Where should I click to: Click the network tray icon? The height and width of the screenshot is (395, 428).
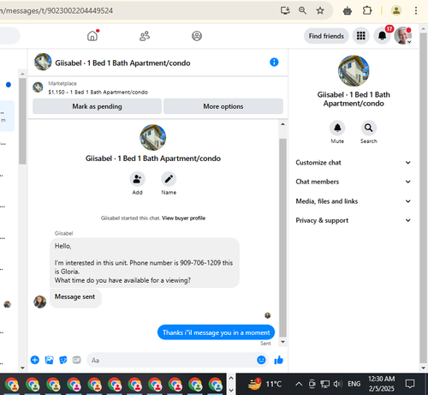(324, 384)
